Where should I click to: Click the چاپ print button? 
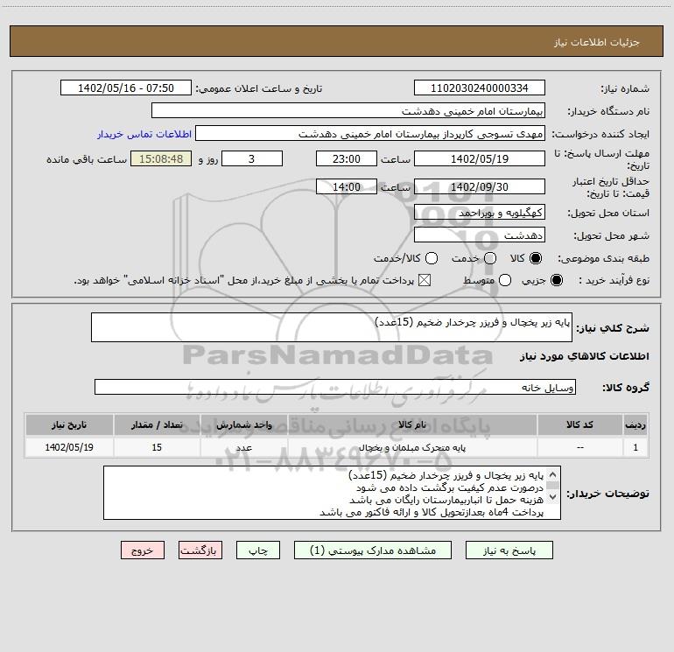pyautogui.click(x=258, y=550)
